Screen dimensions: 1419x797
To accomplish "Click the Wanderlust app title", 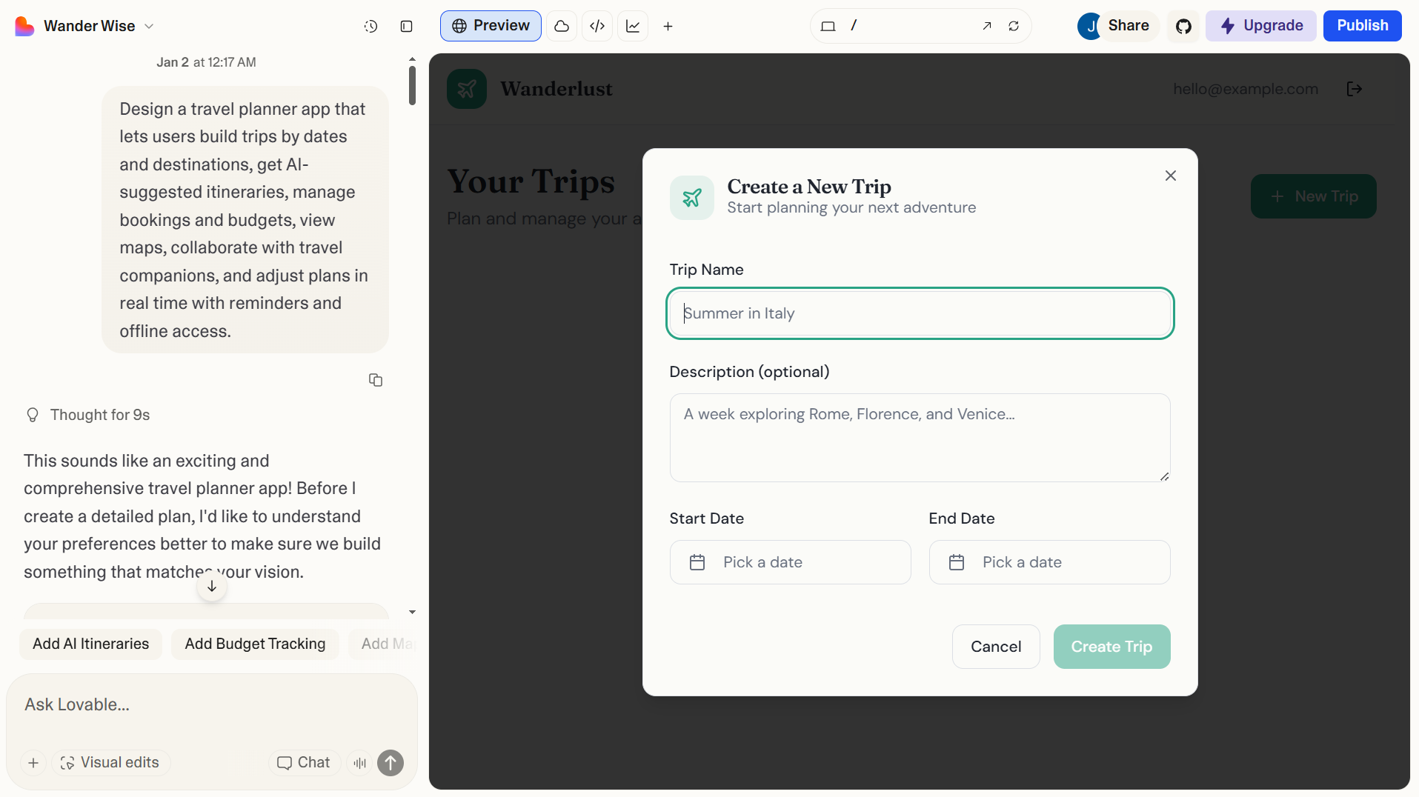I will pyautogui.click(x=556, y=89).
